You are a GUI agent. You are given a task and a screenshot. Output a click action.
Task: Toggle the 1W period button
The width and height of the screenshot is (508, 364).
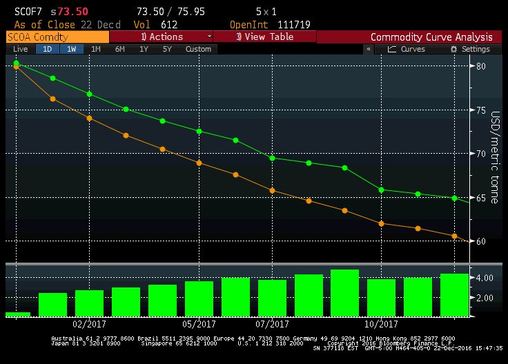point(71,49)
